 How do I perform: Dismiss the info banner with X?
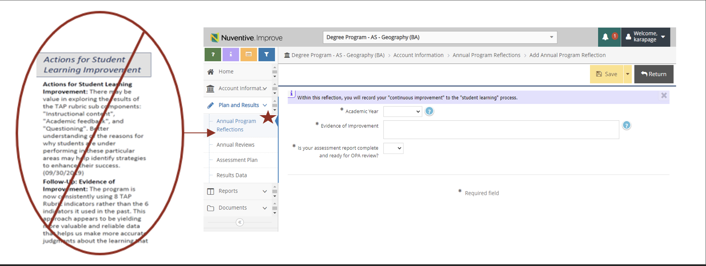pyautogui.click(x=664, y=96)
